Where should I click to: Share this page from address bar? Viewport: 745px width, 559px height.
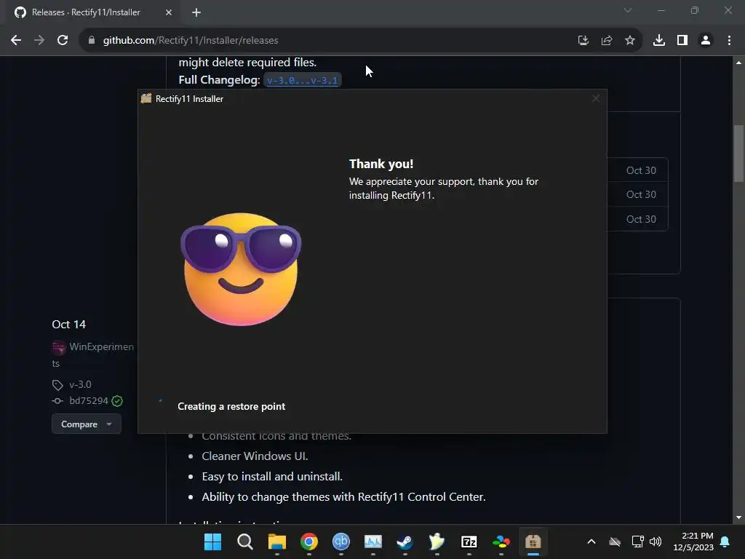pyautogui.click(x=607, y=41)
